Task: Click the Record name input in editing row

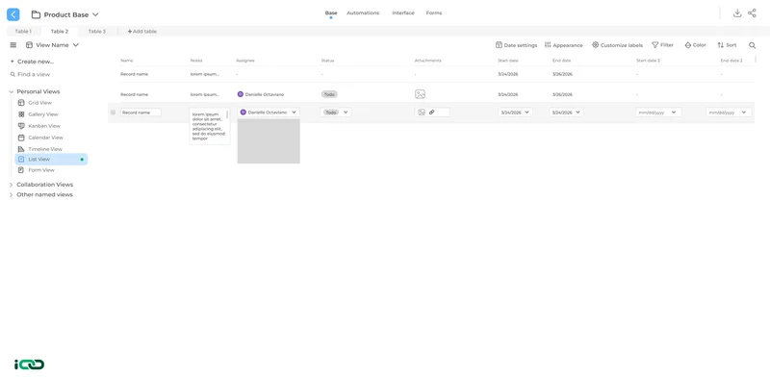Action: (x=141, y=113)
